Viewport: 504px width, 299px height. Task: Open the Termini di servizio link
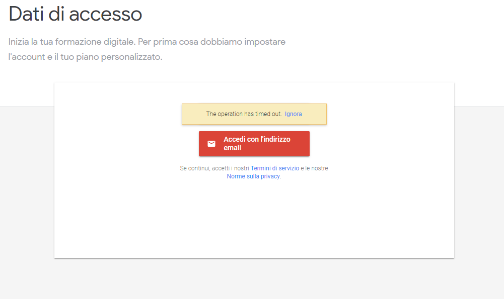275,168
